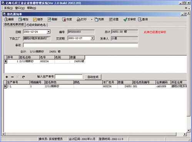Expand the 日期 date dropdown
Screen dimensions: 192x142
coord(48,32)
